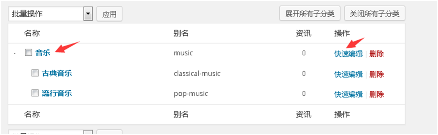Open the 批量操作 bulk actions dropdown
Image resolution: width=438 pixels, height=135 pixels.
pyautogui.click(x=50, y=14)
